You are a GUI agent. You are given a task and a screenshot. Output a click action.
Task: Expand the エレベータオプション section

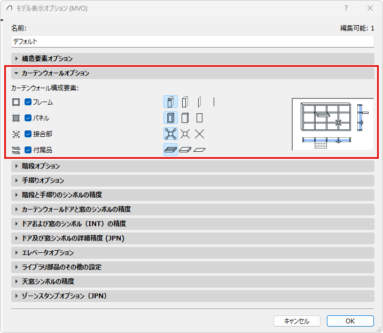[x=193, y=253]
